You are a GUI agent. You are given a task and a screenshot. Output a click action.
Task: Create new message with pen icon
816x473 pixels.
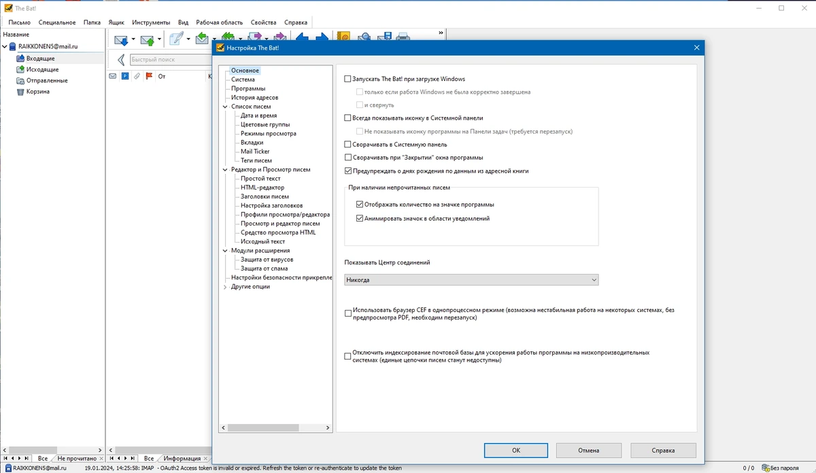pyautogui.click(x=177, y=39)
